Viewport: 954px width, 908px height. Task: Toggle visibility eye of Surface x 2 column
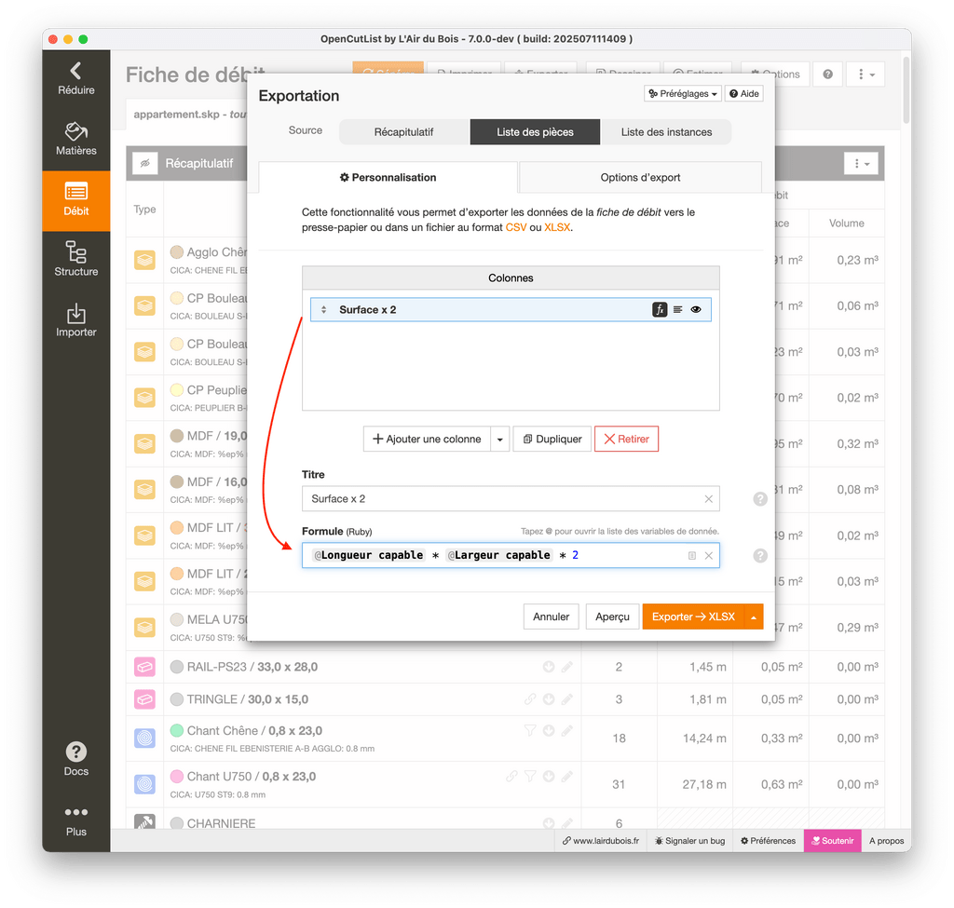(x=696, y=309)
